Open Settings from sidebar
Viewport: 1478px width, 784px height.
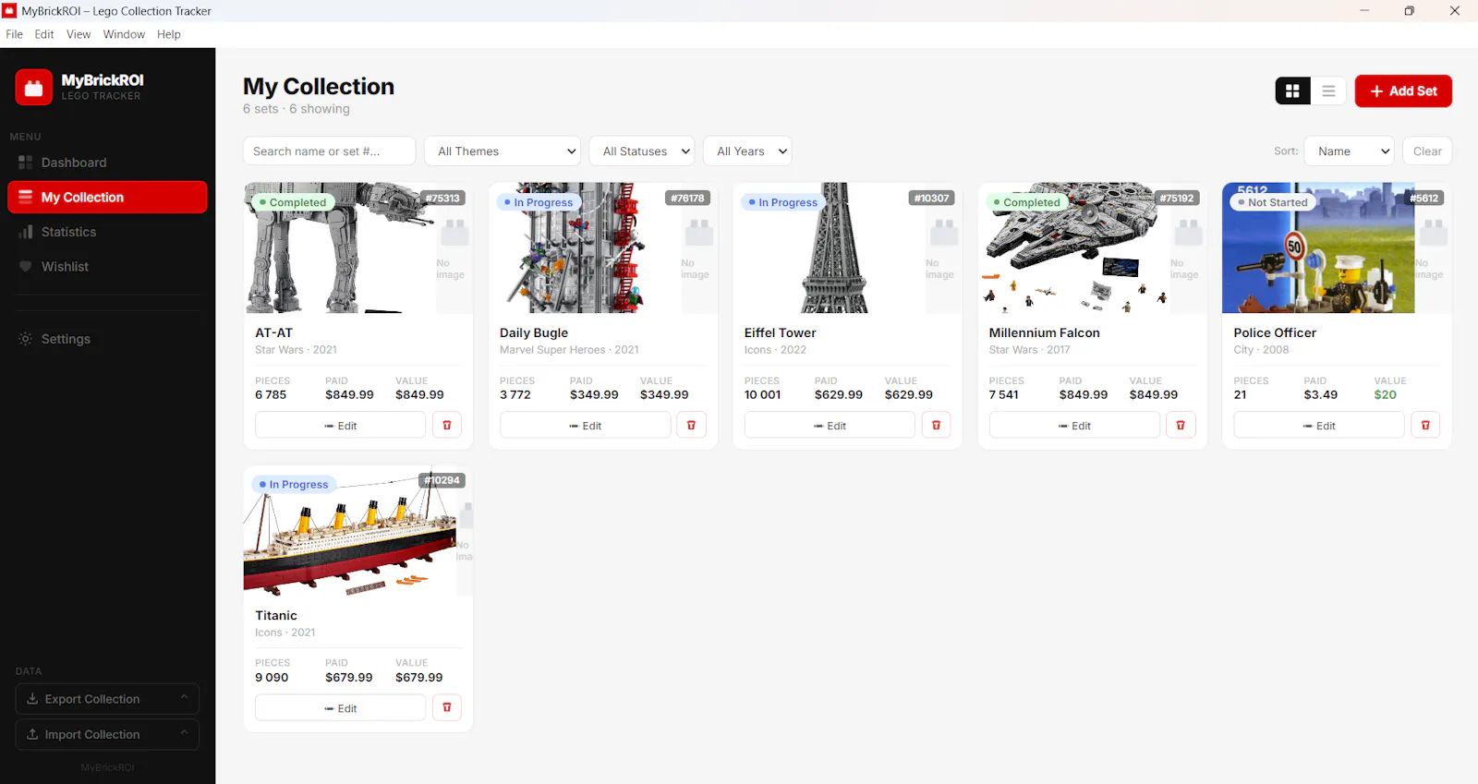tap(107, 339)
